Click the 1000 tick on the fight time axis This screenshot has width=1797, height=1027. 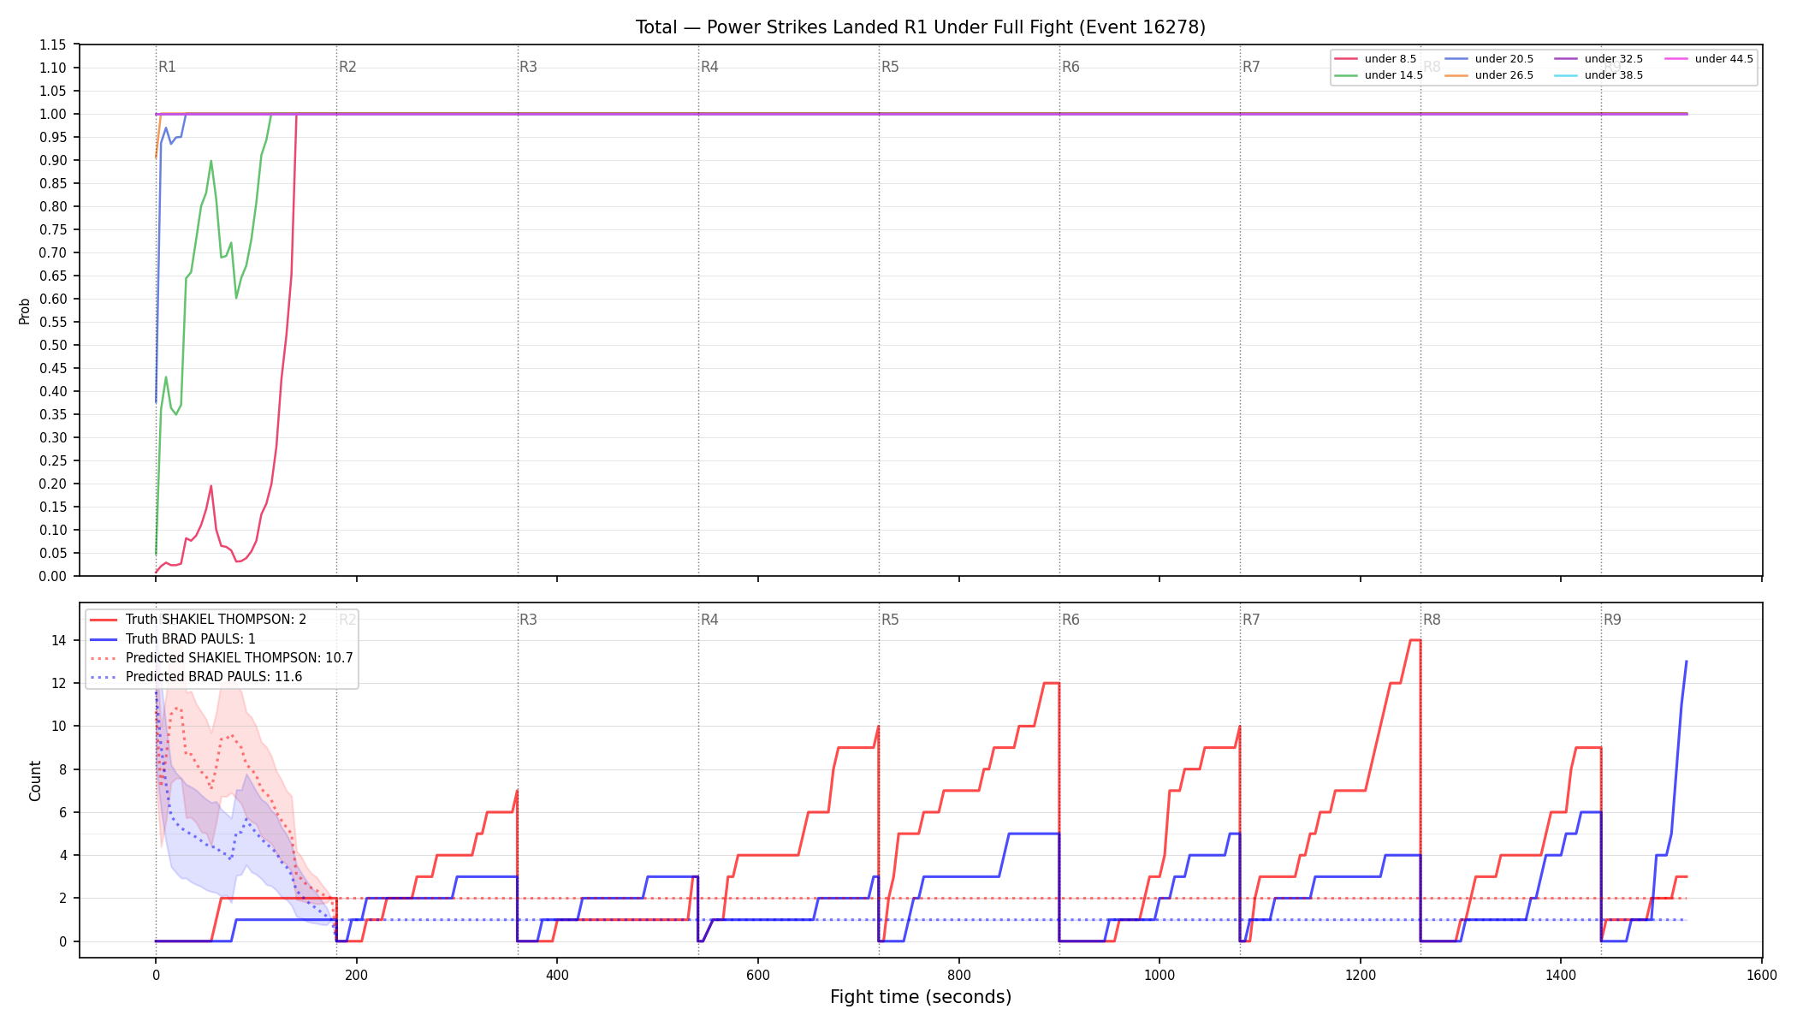tap(1159, 976)
